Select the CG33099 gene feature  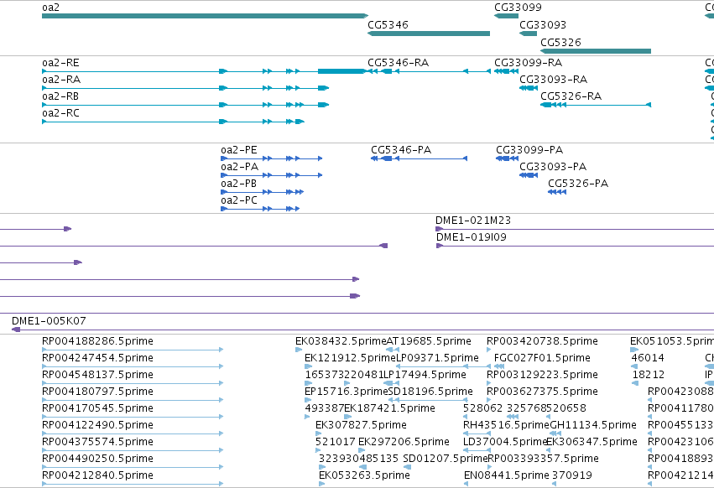(507, 16)
